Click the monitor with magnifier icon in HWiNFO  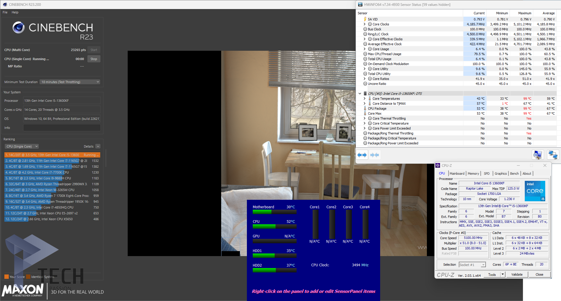pyautogui.click(x=538, y=155)
